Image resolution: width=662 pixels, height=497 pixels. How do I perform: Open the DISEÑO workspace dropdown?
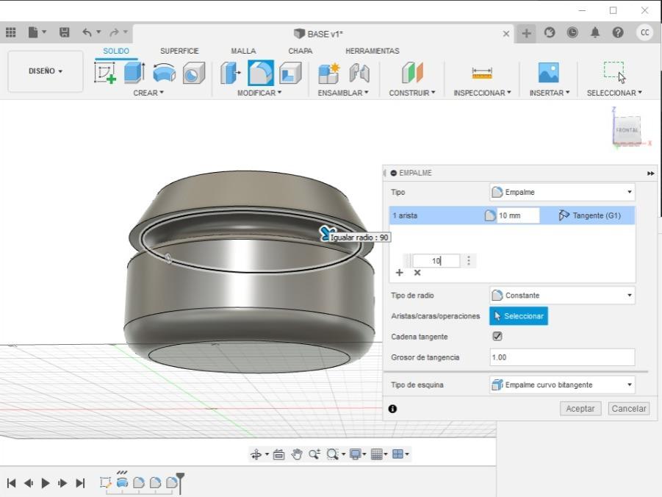click(46, 71)
